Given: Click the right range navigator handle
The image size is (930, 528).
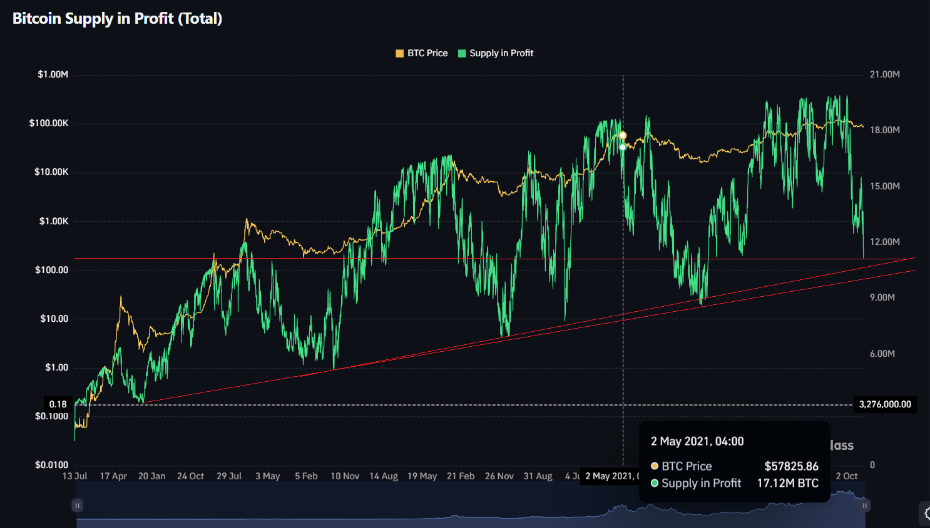Looking at the screenshot, I should click(x=864, y=505).
